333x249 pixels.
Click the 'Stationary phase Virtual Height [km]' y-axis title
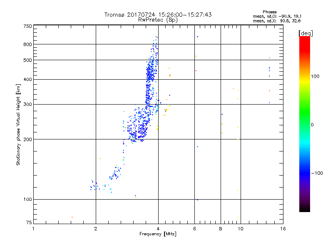point(18,124)
